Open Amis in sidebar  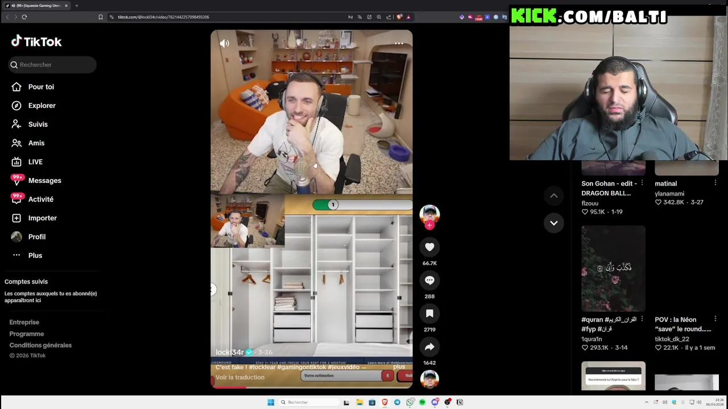pyautogui.click(x=28, y=143)
